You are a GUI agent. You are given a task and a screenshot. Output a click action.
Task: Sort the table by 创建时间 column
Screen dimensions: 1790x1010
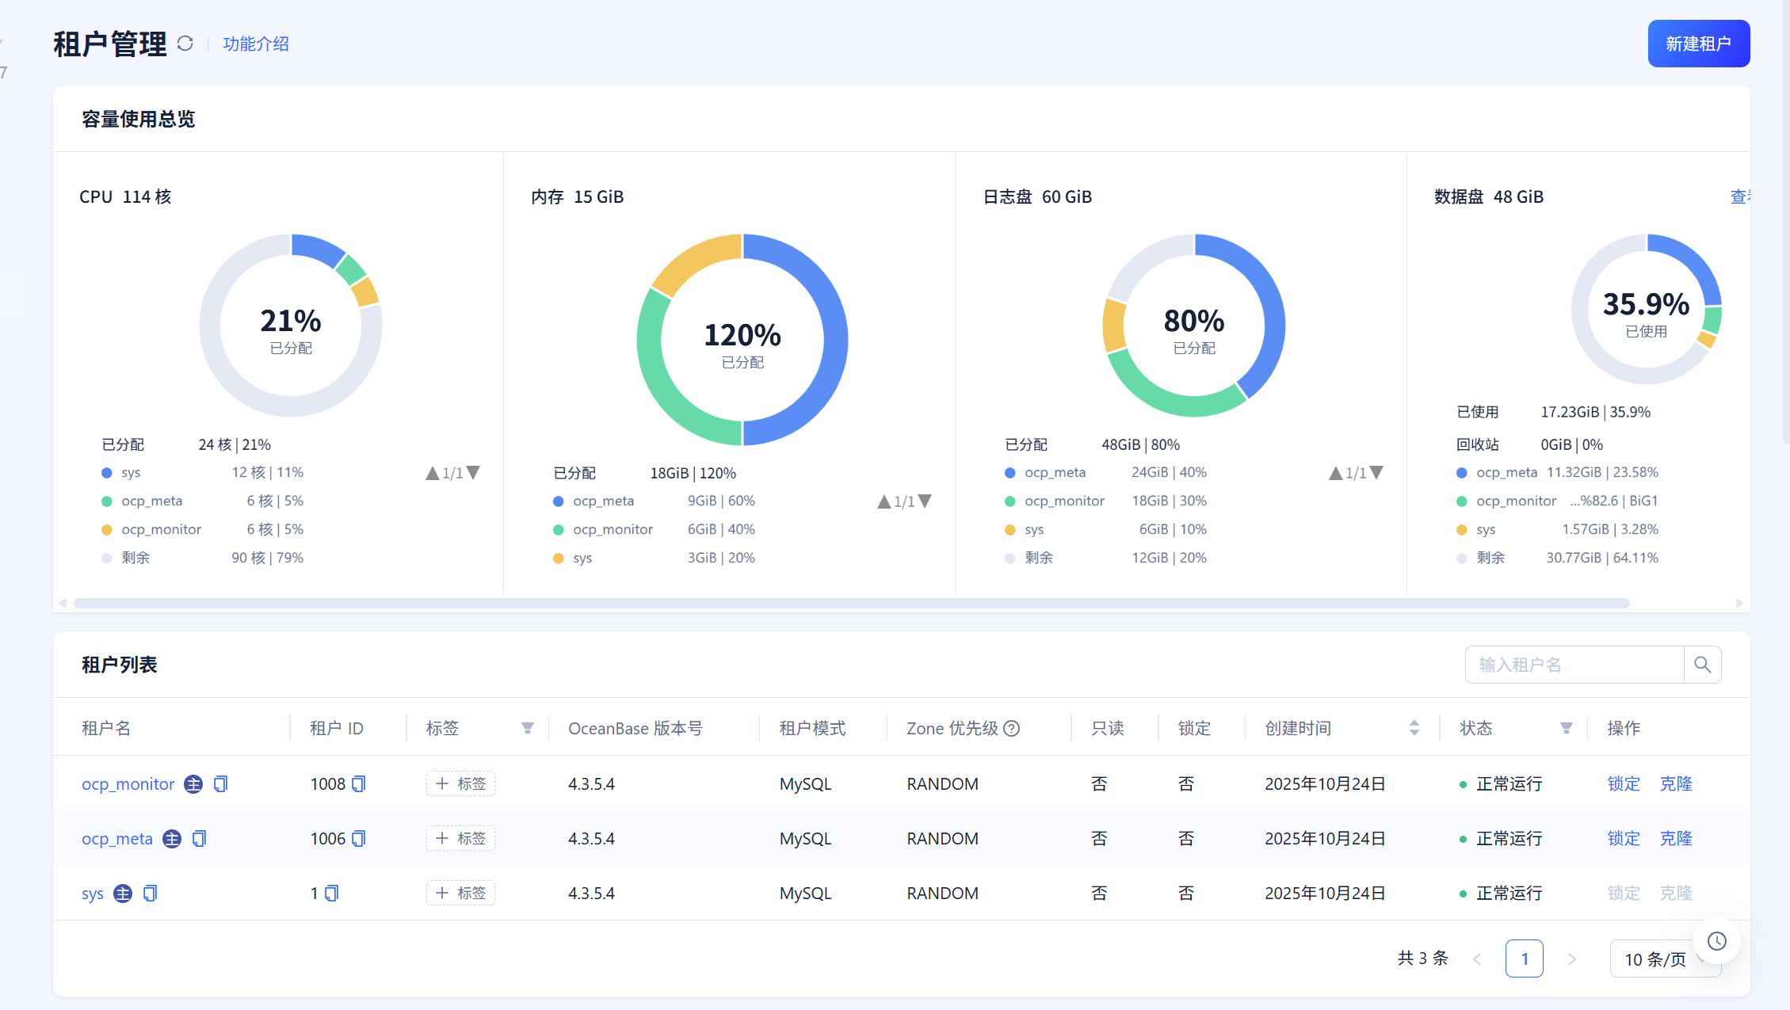1414,728
